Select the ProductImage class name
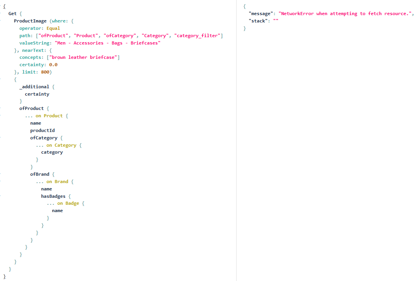This screenshot has height=281, width=417. [30, 21]
